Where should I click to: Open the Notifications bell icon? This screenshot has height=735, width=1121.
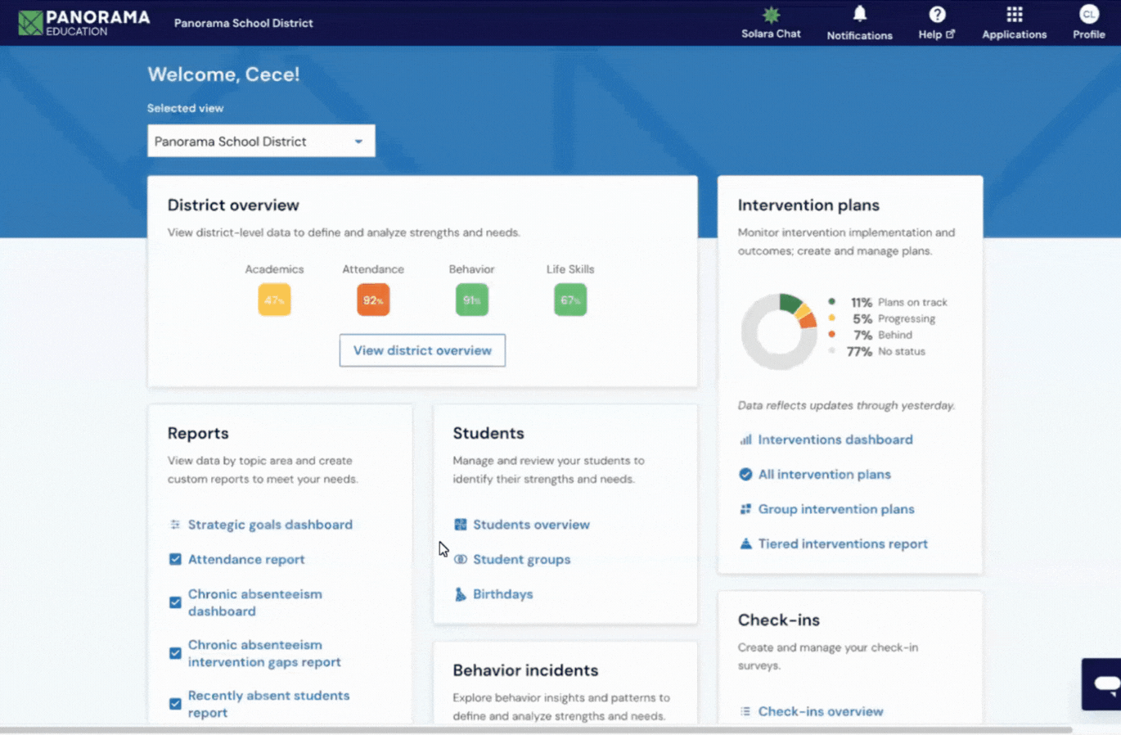click(x=859, y=14)
